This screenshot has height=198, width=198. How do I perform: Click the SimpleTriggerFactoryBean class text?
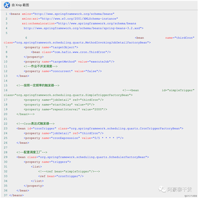68,95
